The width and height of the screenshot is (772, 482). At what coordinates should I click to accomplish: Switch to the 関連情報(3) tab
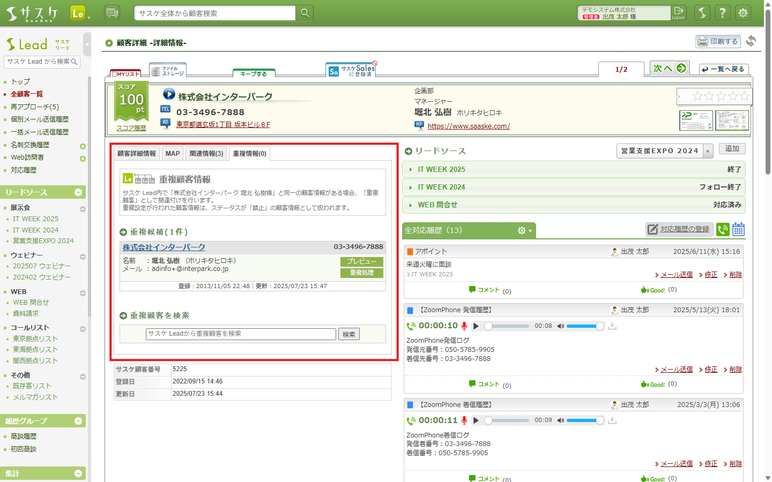[206, 154]
